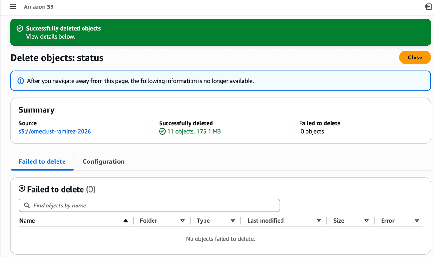Click the checkmark beside 11 objects

point(162,131)
